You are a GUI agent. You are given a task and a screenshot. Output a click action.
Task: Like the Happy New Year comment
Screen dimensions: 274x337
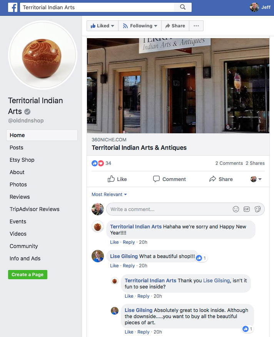[114, 242]
